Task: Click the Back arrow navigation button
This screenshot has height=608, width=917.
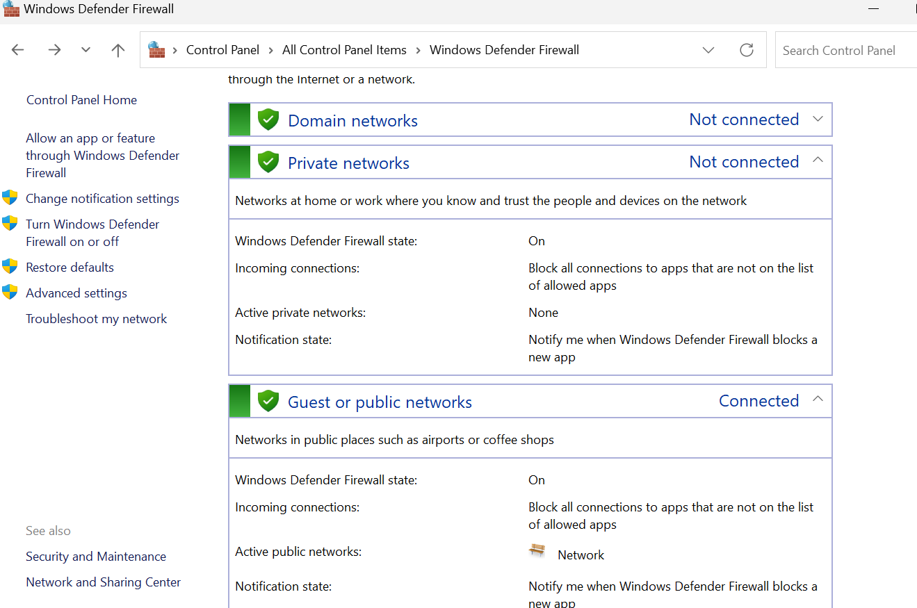Action: point(18,50)
